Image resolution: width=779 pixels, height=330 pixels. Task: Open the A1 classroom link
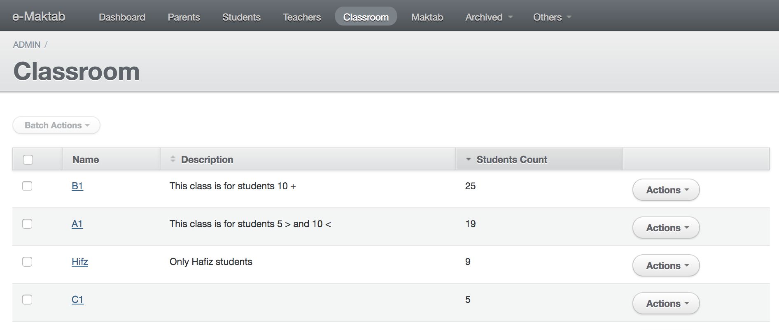pyautogui.click(x=77, y=224)
